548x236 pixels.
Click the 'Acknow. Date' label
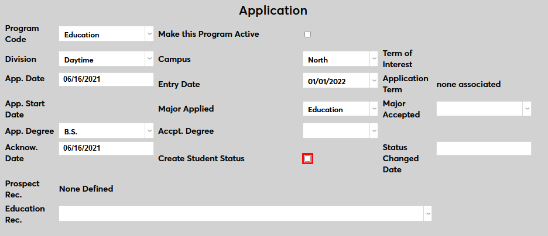coord(22,153)
